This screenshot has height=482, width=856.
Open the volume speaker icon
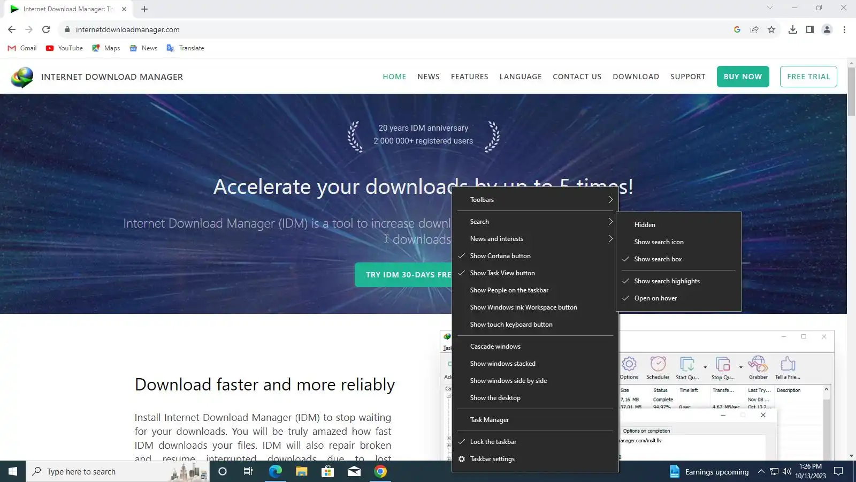[786, 471]
